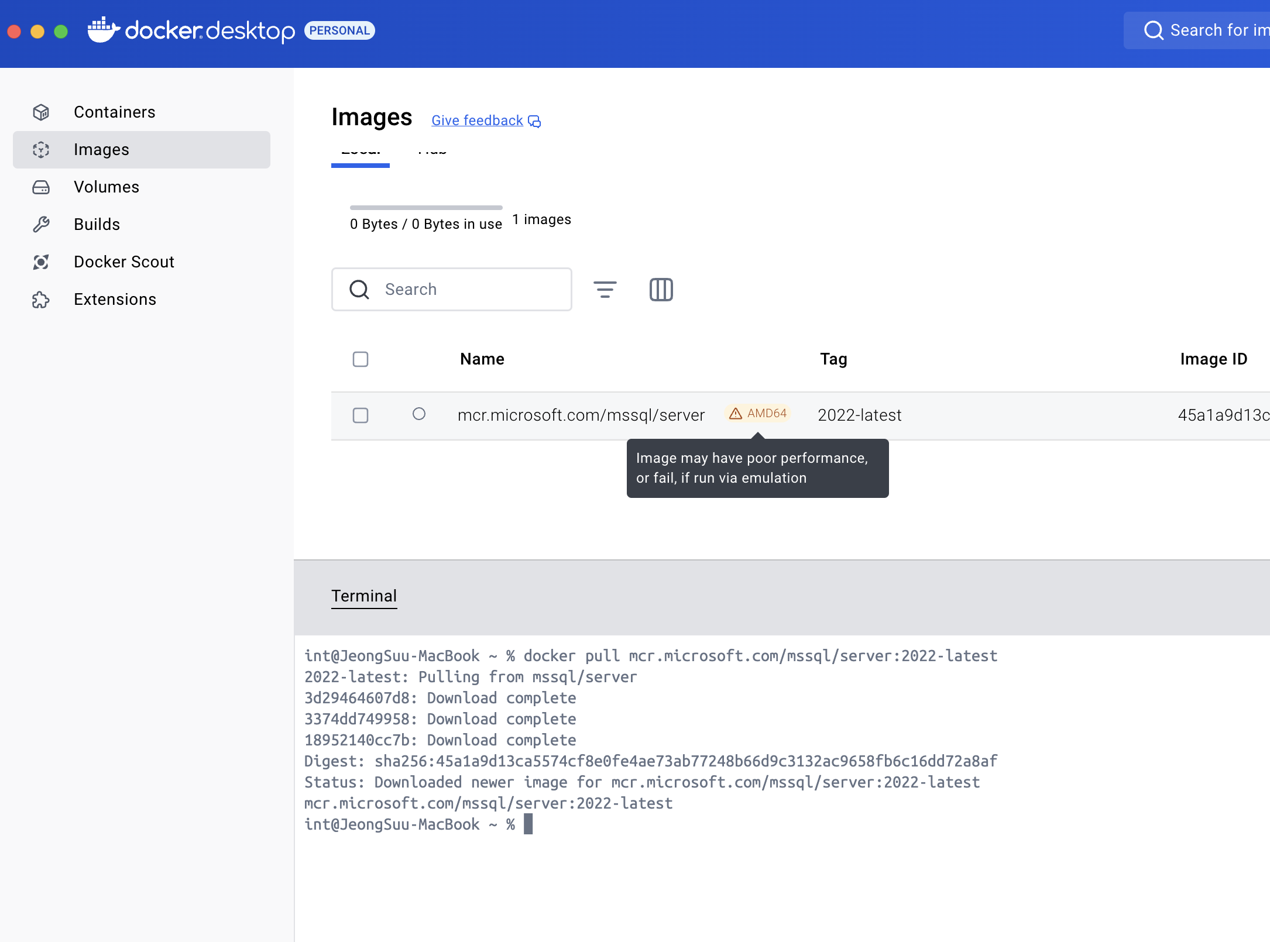
Task: Tick the mssql/server image row checkbox
Action: (361, 415)
